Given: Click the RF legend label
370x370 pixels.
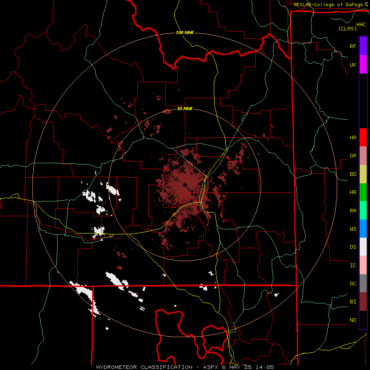Looking at the screenshot, I should pos(353,46).
